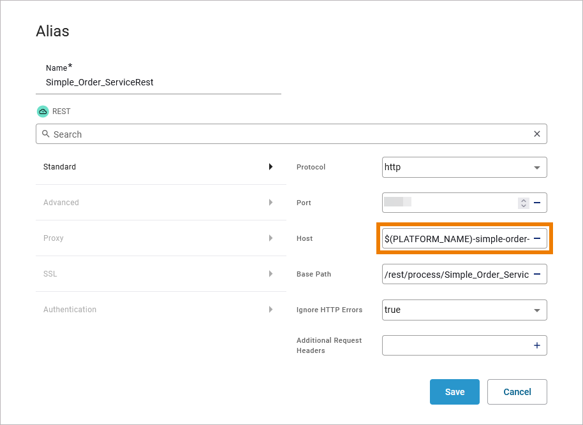The height and width of the screenshot is (425, 583).
Task: Expand the SSL section arrow
Action: (x=270, y=273)
